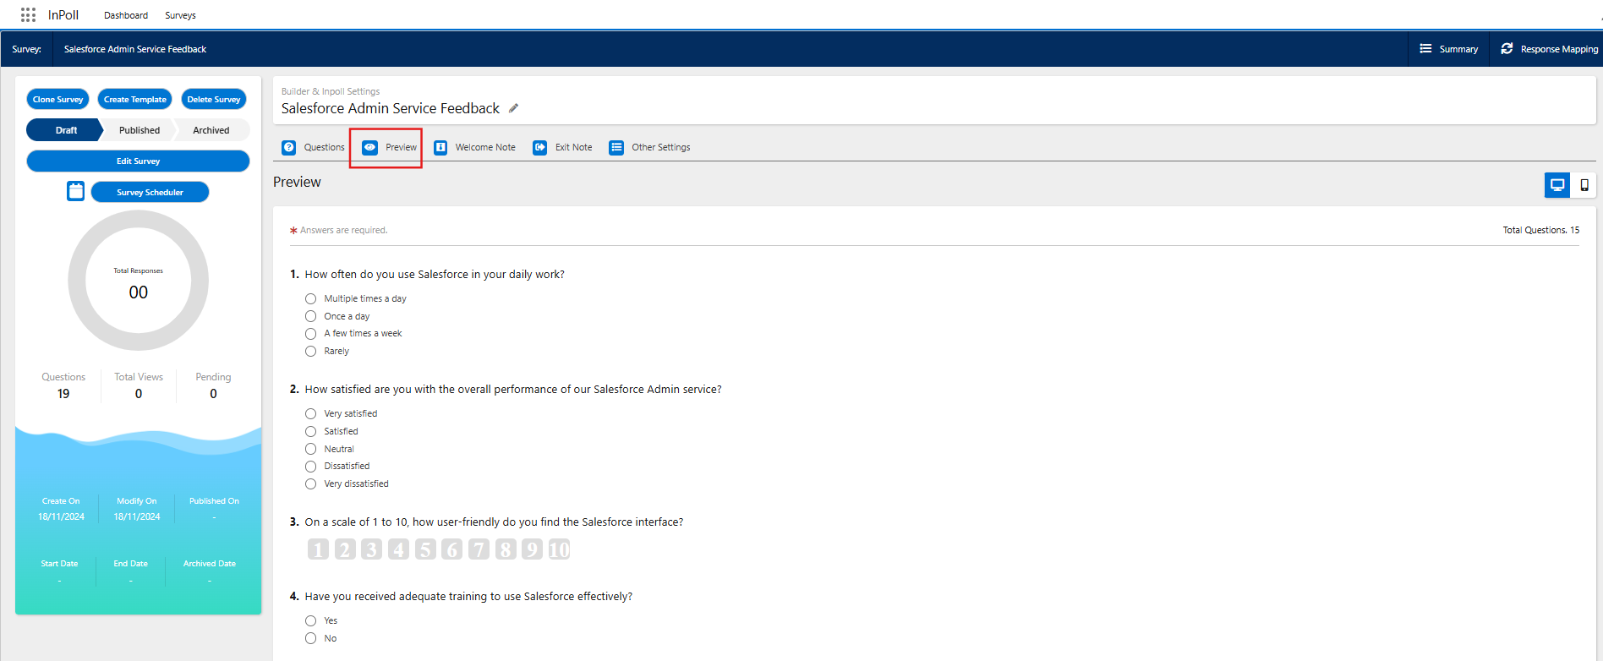Select rating 1 on the scale
The image size is (1603, 661).
(x=318, y=549)
